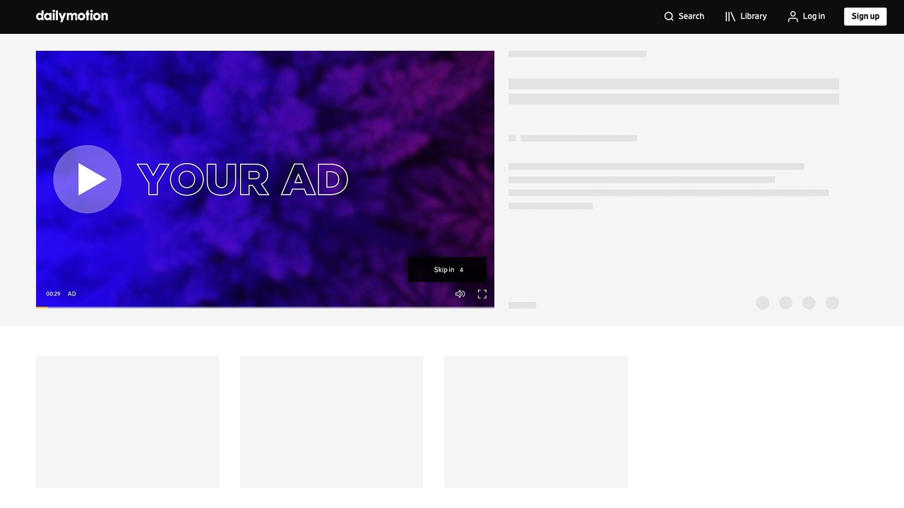Click the 'Skip in 4' ad button
This screenshot has width=904, height=508.
pos(447,270)
